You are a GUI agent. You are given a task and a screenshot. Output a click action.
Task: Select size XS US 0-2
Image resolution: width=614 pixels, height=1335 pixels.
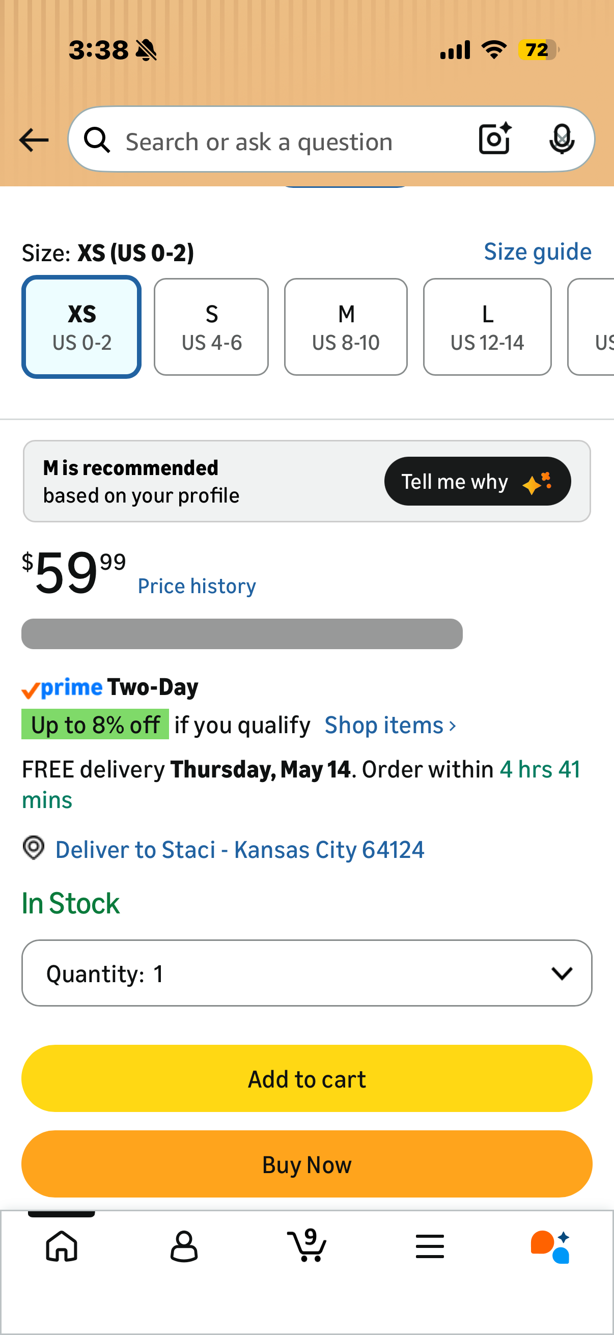82,327
